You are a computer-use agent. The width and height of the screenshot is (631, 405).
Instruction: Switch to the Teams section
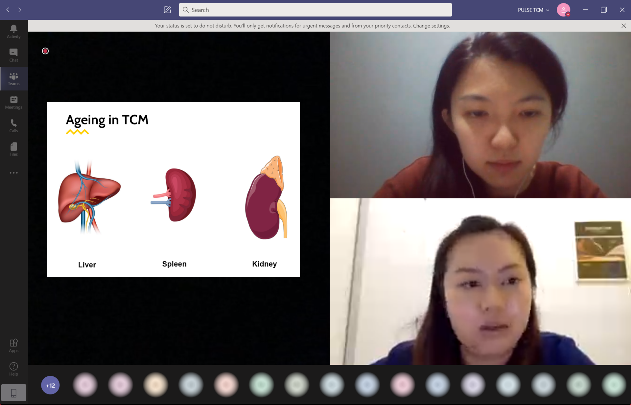(x=13, y=79)
